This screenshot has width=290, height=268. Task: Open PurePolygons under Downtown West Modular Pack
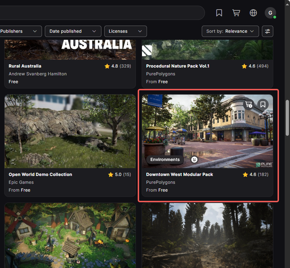click(160, 182)
